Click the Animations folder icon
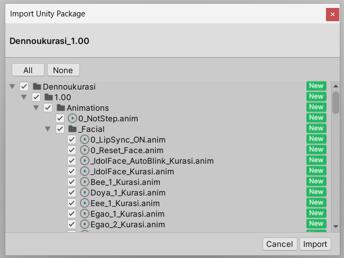 click(x=61, y=108)
